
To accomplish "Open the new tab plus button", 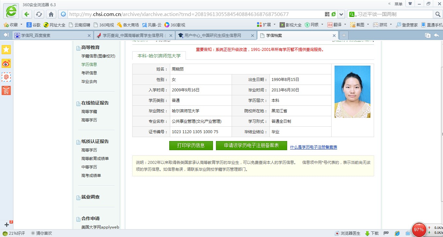I will 344,35.
